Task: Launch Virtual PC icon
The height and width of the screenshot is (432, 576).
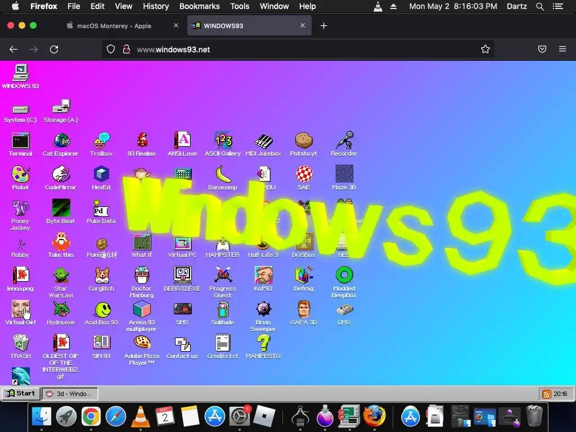Action: click(x=182, y=246)
